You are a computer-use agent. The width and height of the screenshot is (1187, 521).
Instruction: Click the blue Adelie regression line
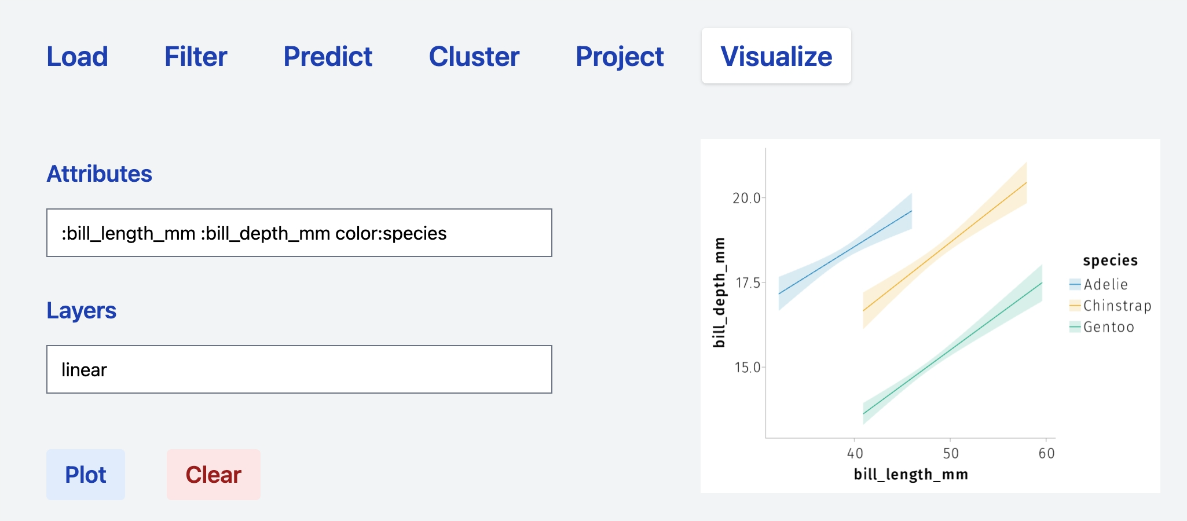tap(845, 252)
